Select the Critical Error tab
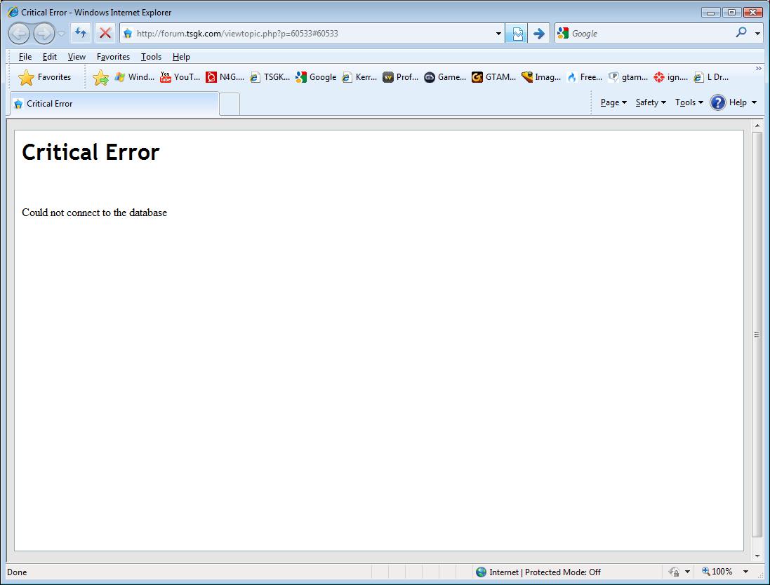This screenshot has height=585, width=770. pos(114,104)
